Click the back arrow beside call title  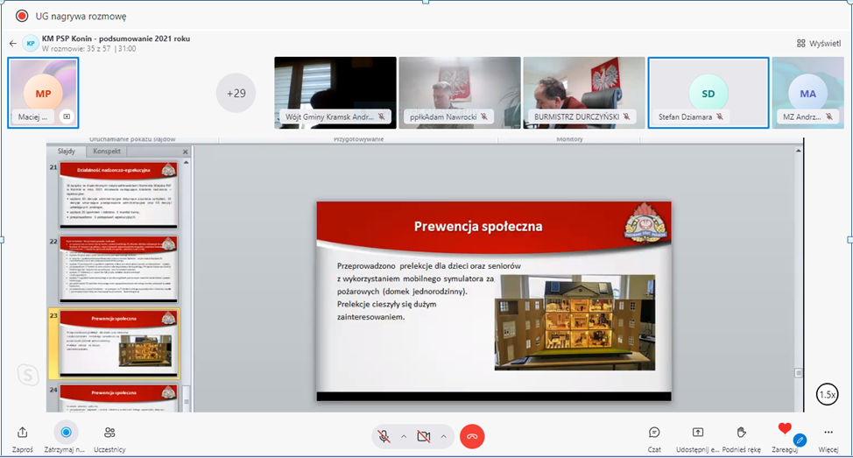13,43
